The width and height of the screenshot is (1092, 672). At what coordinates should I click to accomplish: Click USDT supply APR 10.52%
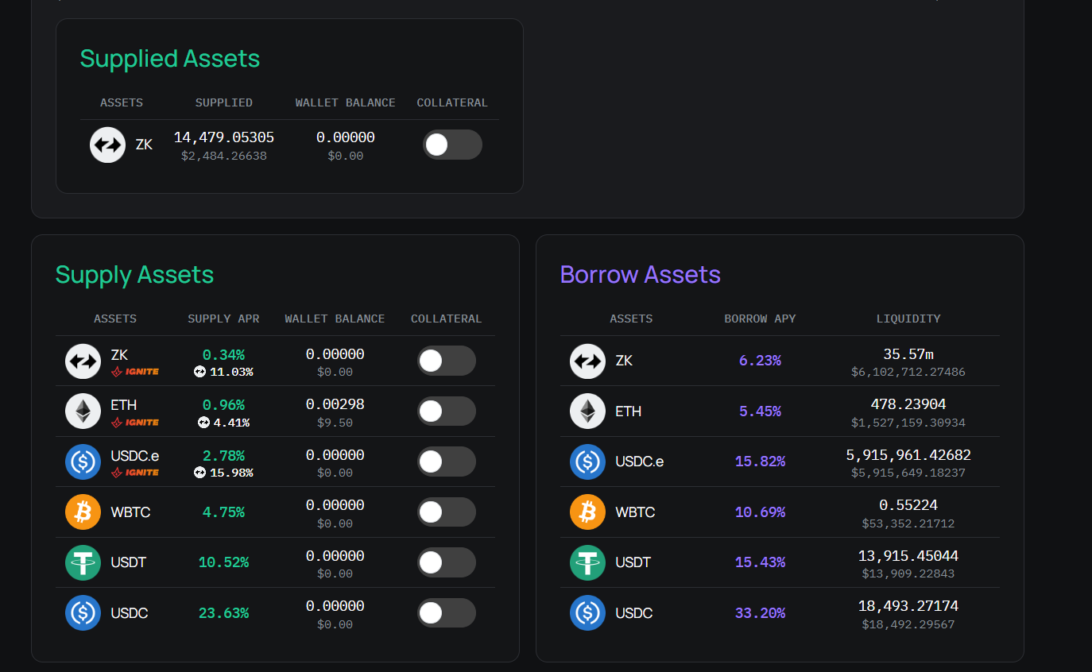tap(223, 562)
